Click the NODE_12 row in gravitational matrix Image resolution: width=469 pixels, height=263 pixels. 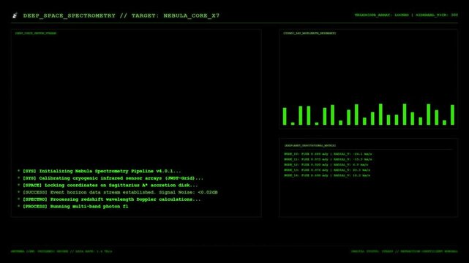tap(326, 165)
